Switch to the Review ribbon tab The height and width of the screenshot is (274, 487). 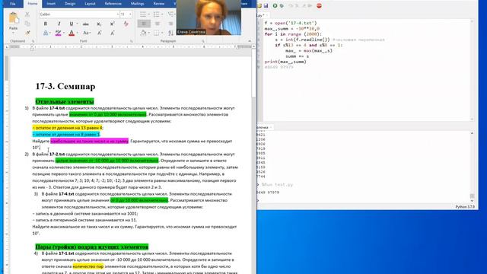159,4
